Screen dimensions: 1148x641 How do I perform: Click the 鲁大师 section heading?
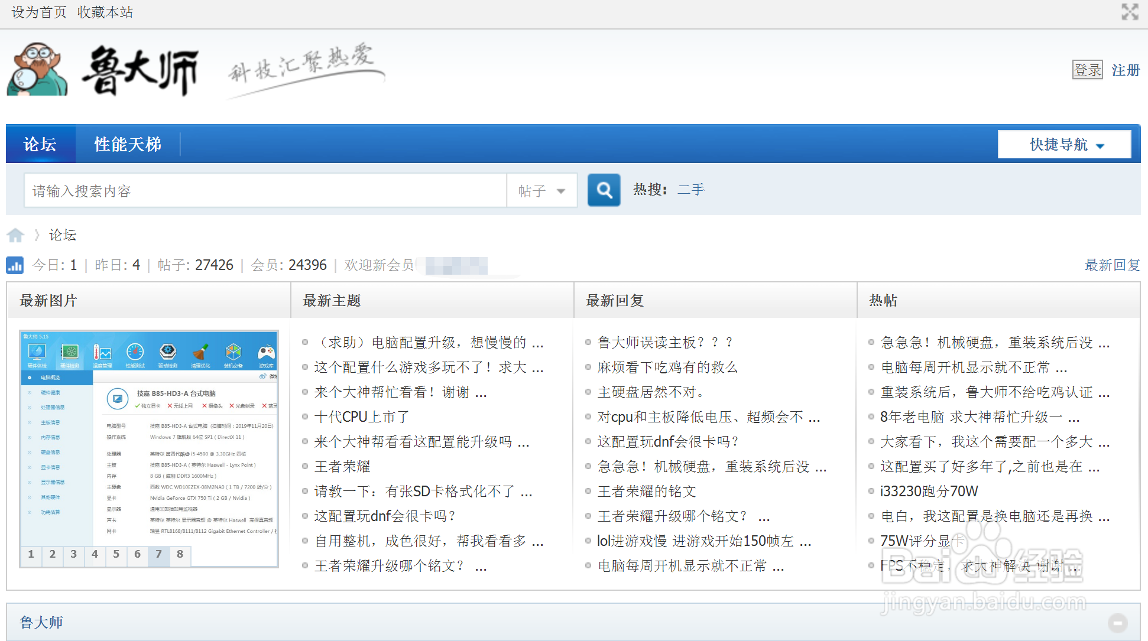tap(41, 622)
